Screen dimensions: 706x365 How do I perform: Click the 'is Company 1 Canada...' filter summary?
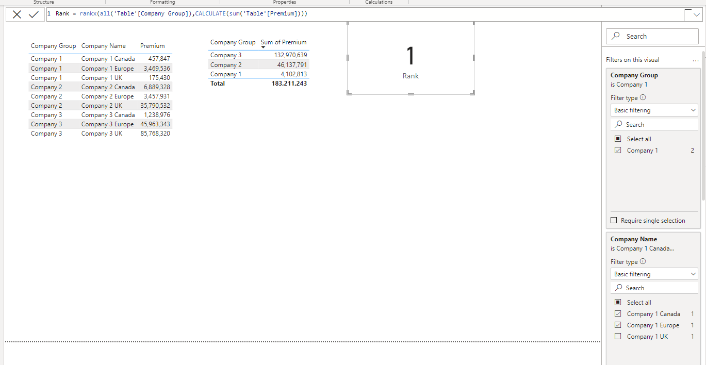point(643,248)
